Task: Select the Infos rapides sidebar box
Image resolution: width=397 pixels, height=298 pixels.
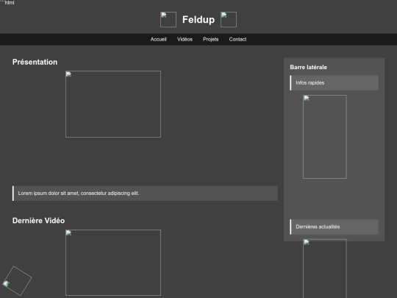Action: point(335,83)
